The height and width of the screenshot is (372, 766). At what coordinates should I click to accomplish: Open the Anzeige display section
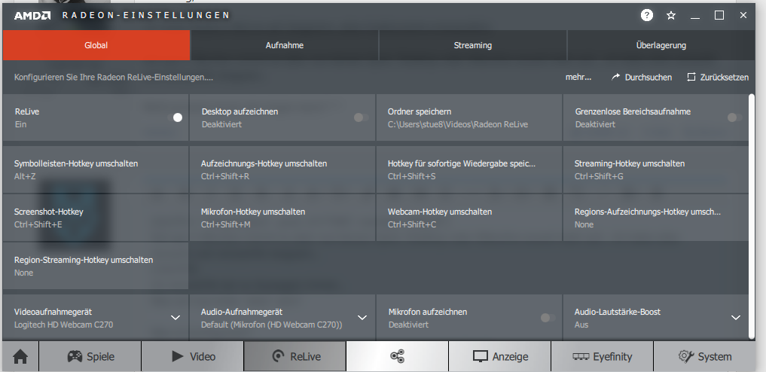coord(500,356)
